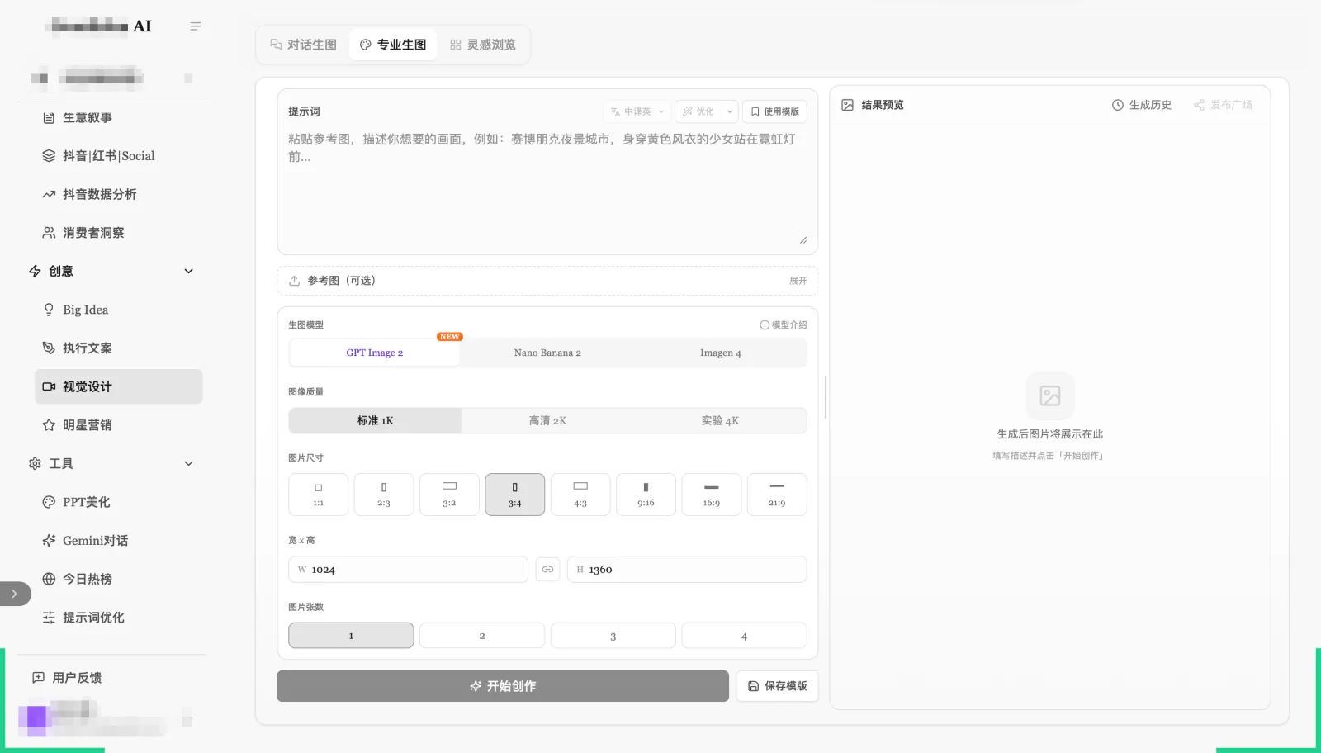Click 使用模版 button

pyautogui.click(x=774, y=111)
